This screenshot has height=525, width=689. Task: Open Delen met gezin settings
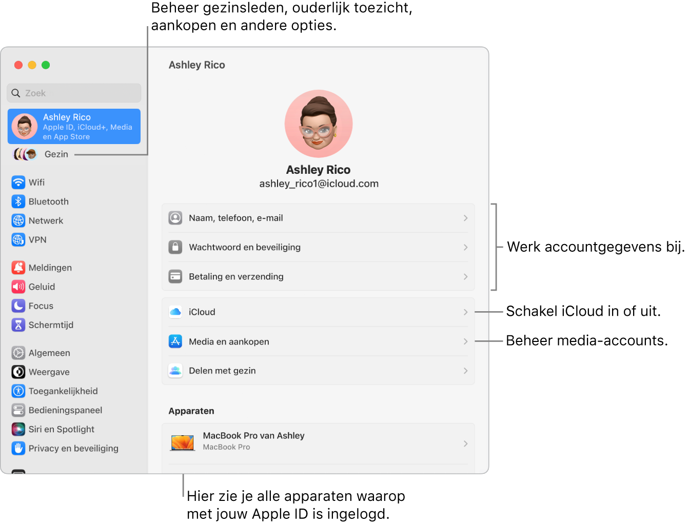[x=318, y=371]
